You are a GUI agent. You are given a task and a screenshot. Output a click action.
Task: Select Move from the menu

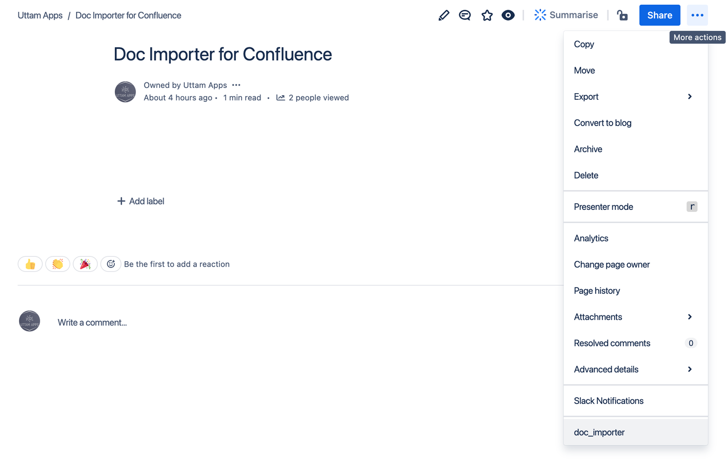[635, 70]
